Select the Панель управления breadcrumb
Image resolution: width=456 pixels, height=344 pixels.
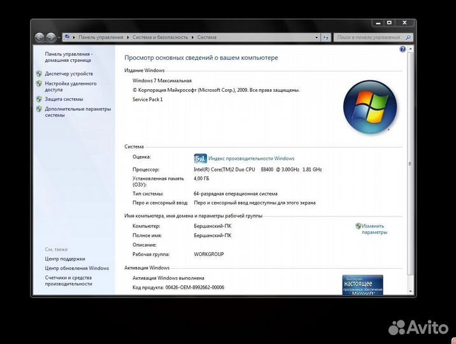(x=101, y=38)
